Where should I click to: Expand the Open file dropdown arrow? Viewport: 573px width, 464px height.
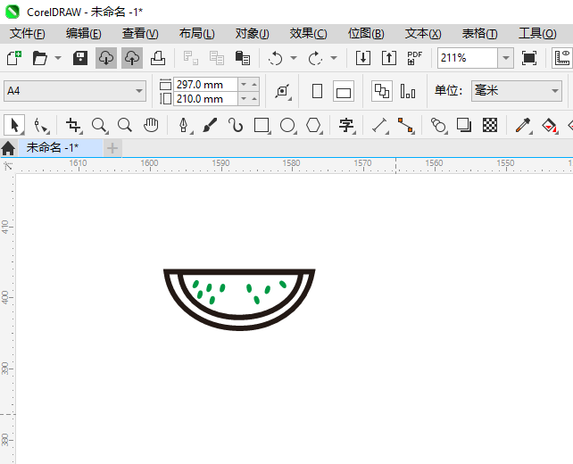(x=58, y=58)
